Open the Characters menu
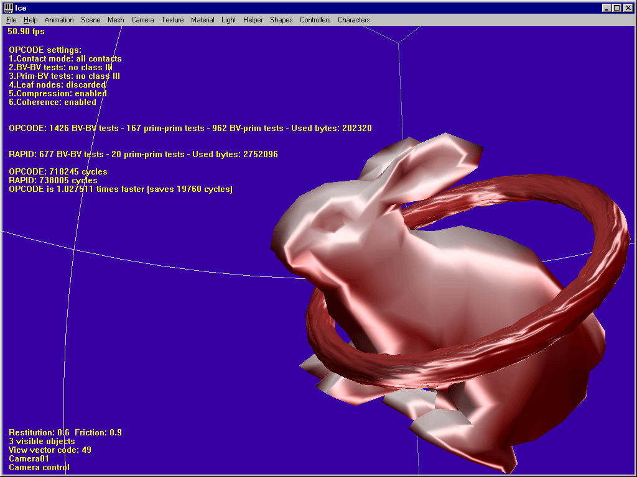The image size is (637, 477). pyautogui.click(x=353, y=20)
